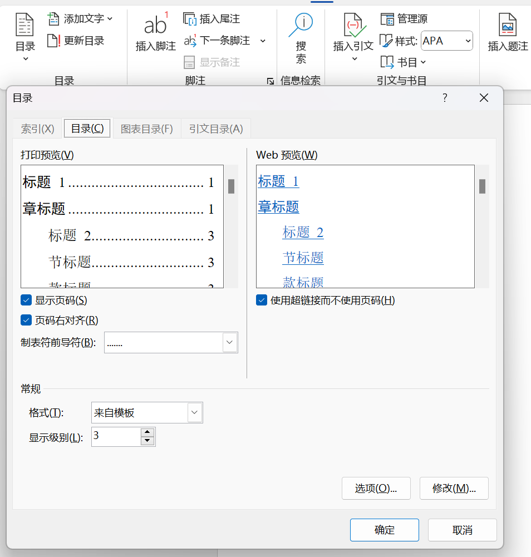531x557 pixels.
Task: Click the 插入引文 citation icon
Action: (x=353, y=26)
